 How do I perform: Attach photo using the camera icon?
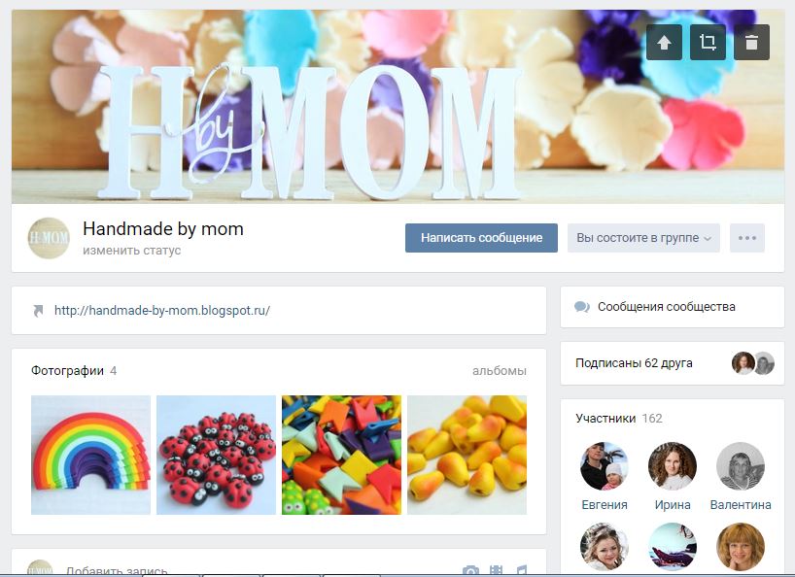[x=470, y=571]
